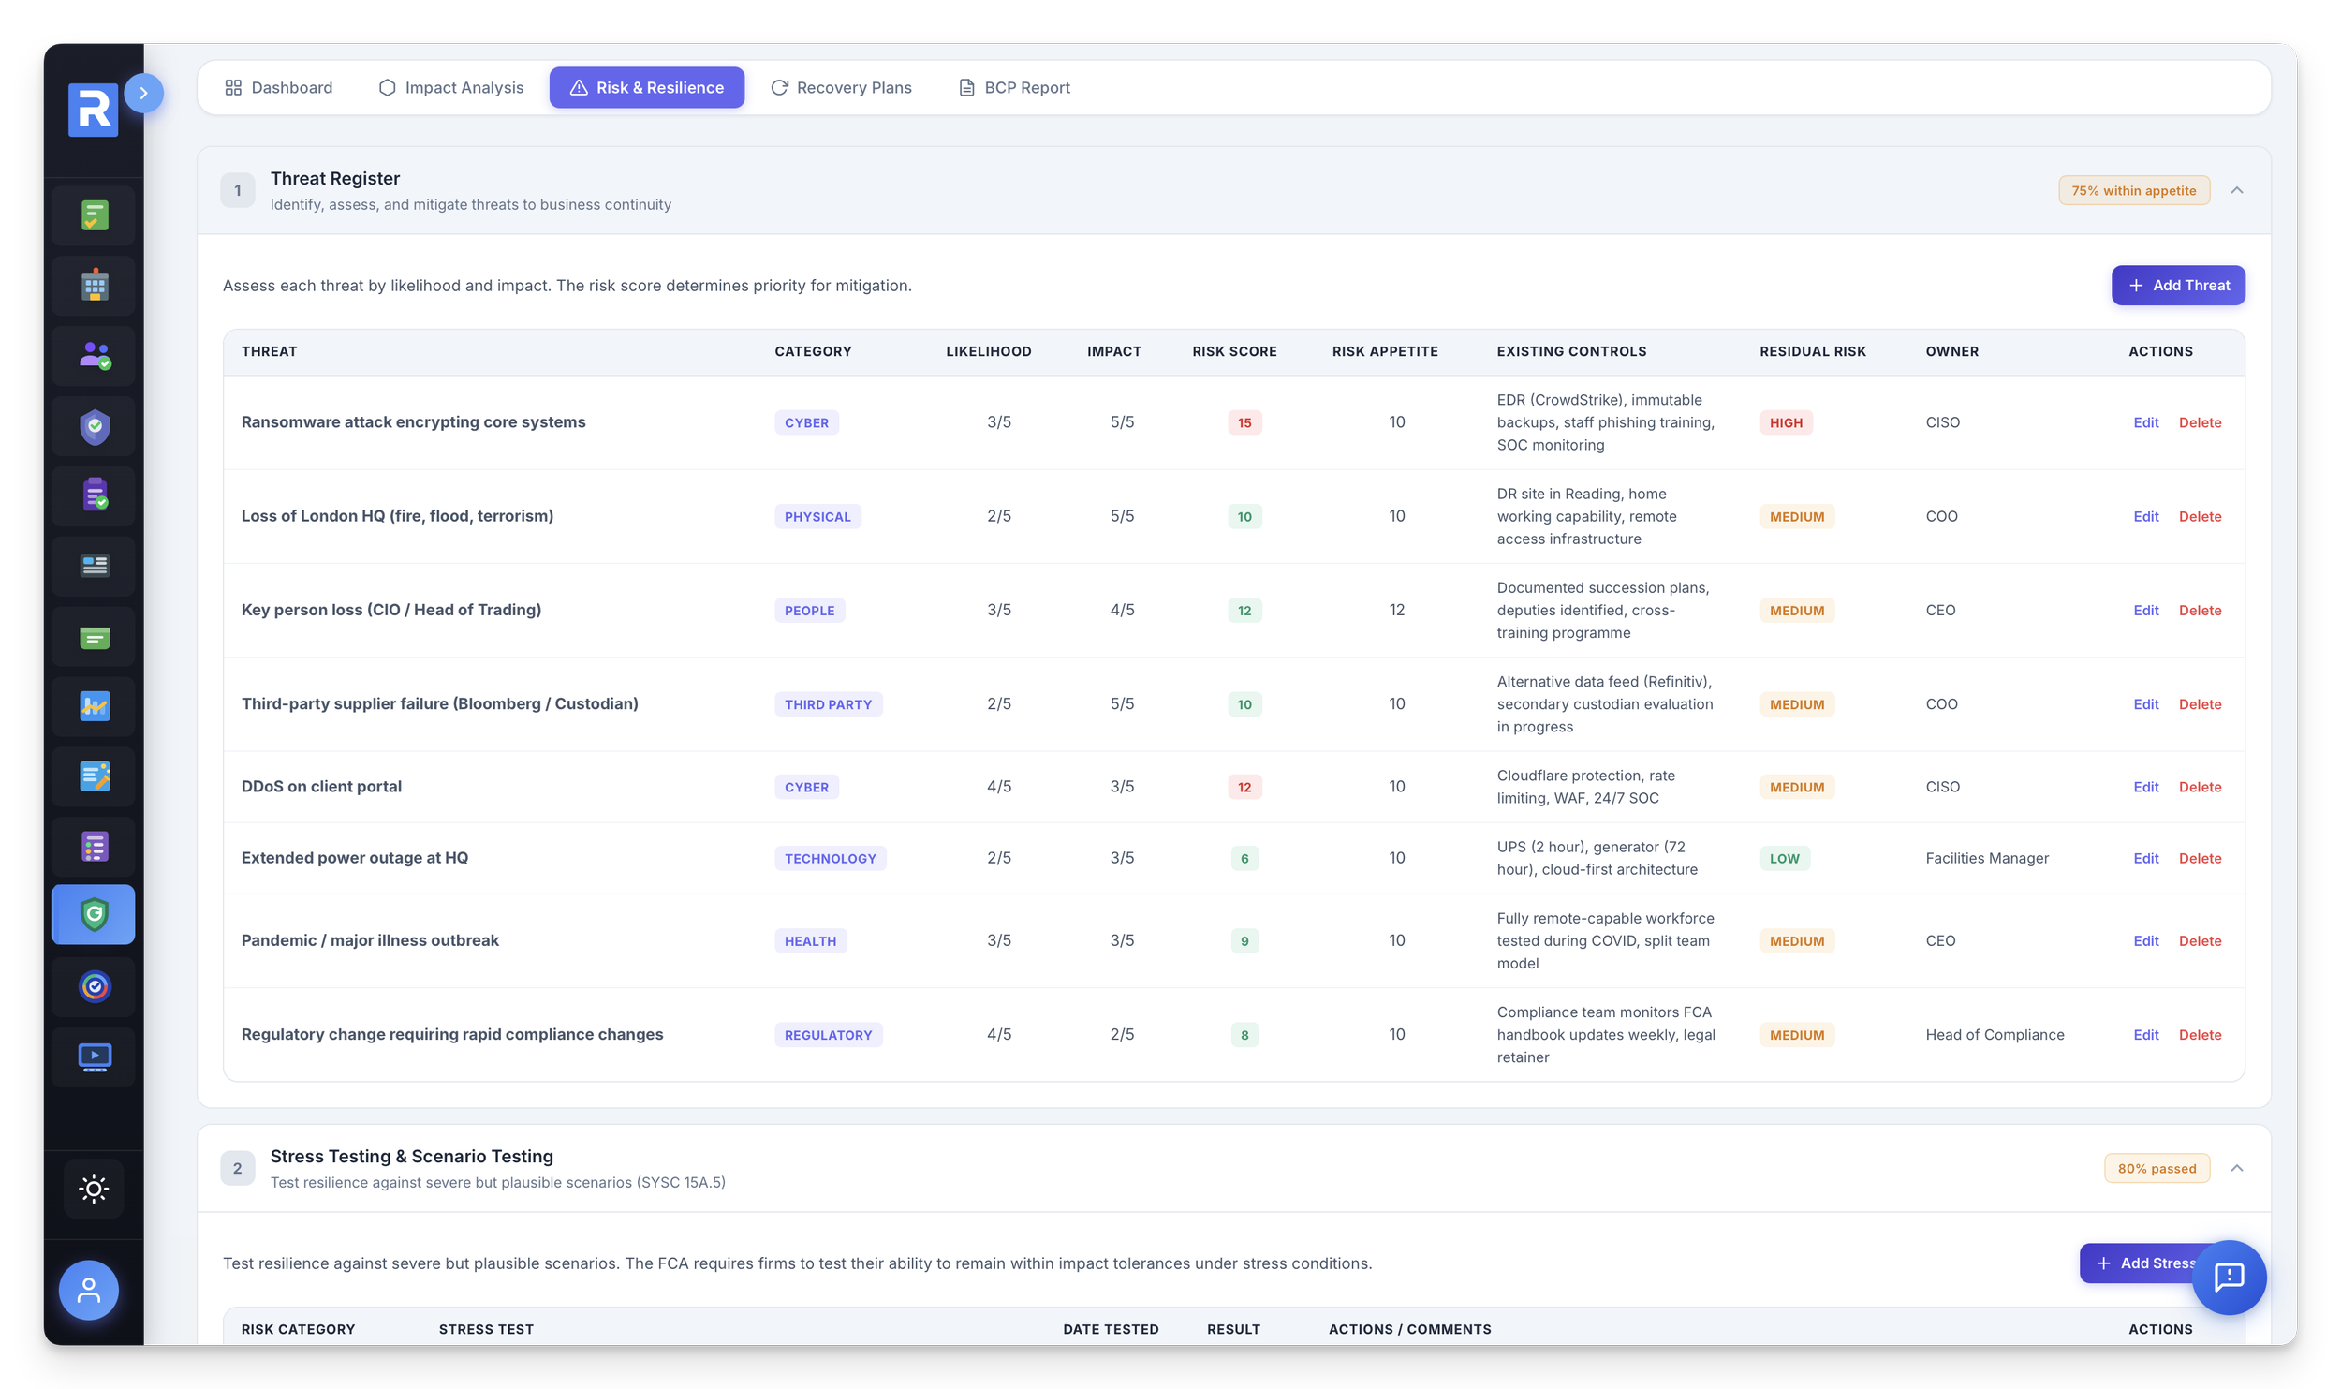Screen dimensions: 2341x1389
Task: Click the Add Threat button
Action: 2178,285
